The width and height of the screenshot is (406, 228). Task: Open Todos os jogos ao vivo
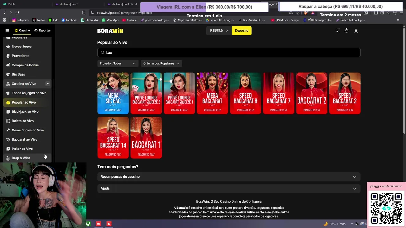click(x=28, y=93)
